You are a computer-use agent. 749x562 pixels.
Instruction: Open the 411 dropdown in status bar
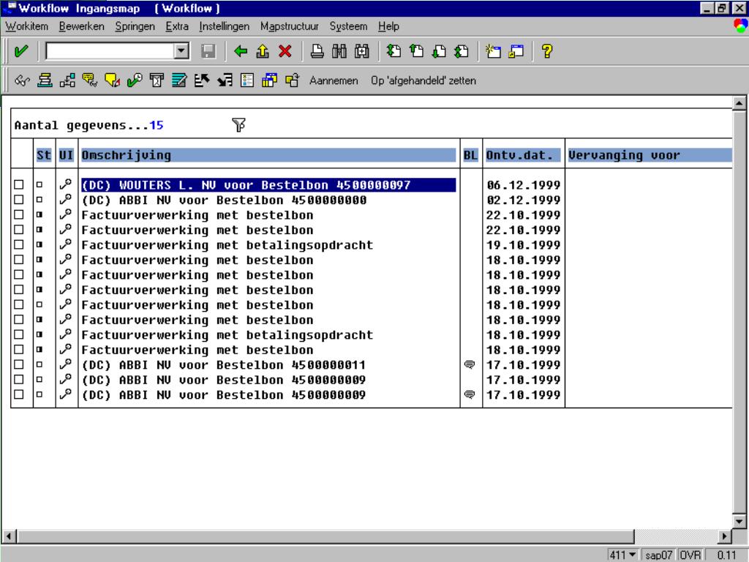point(633,555)
